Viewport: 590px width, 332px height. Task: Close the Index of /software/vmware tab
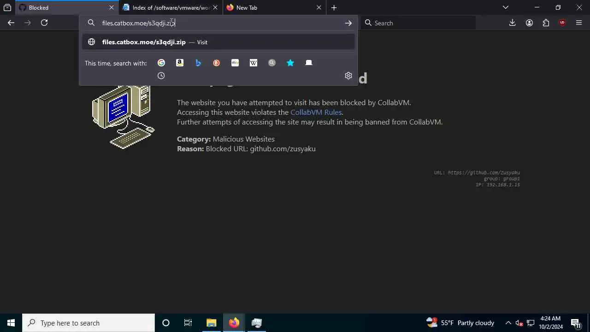[x=215, y=7]
